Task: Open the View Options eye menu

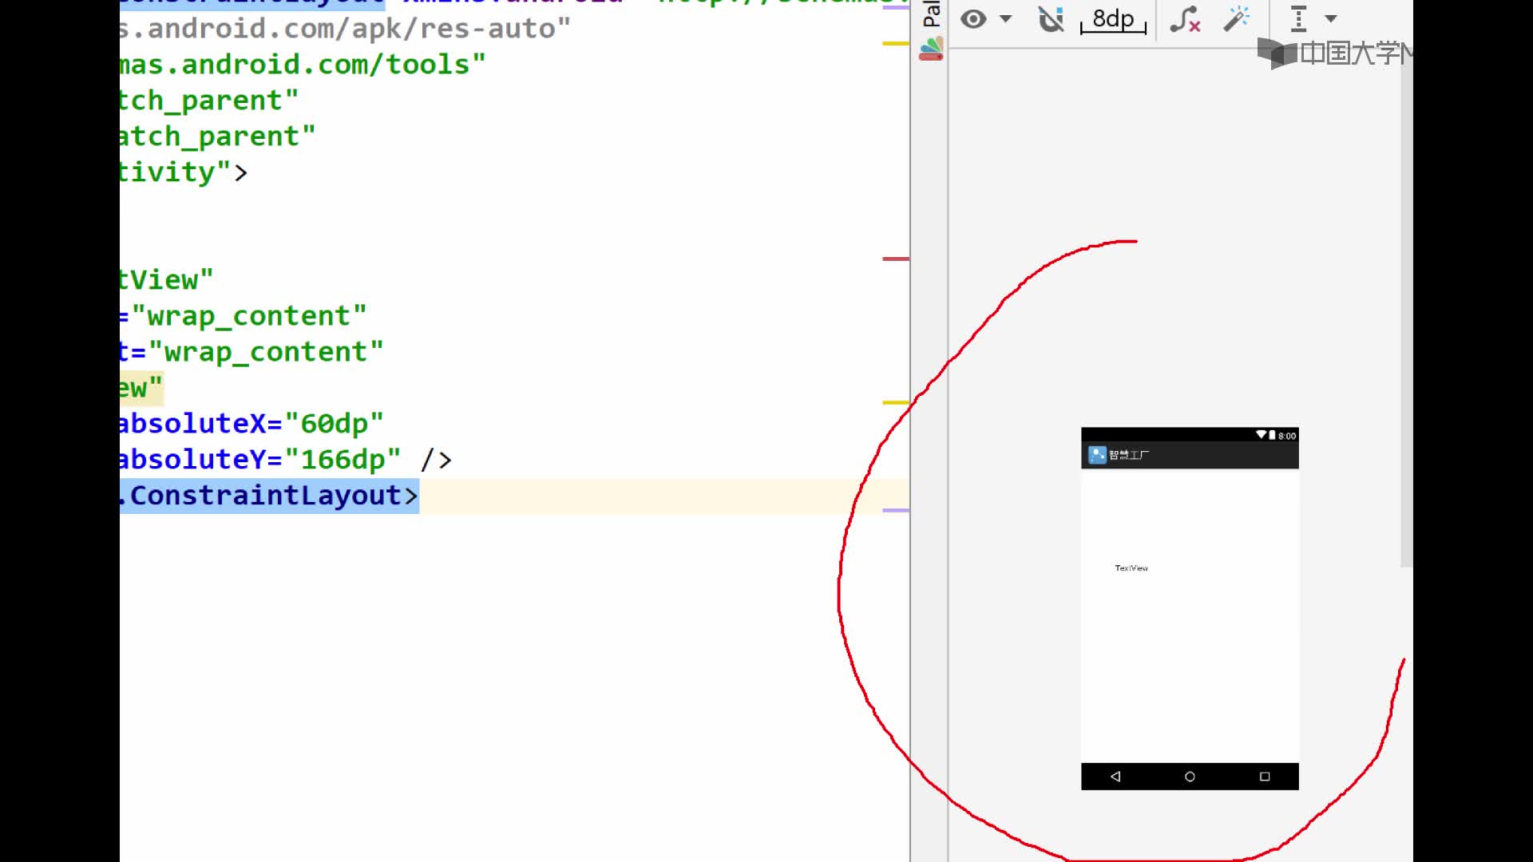Action: (x=973, y=18)
